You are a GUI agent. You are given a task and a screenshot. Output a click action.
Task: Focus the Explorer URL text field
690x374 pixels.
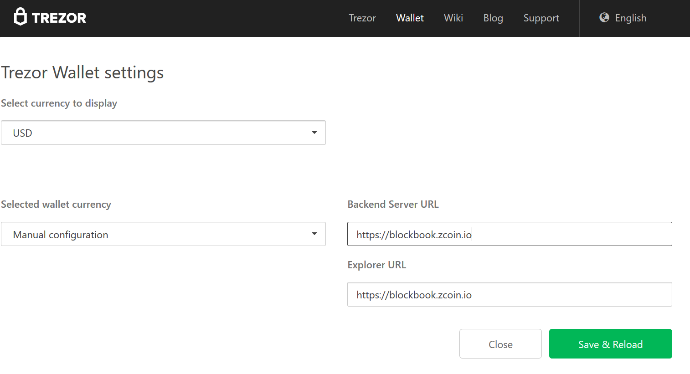pos(510,294)
